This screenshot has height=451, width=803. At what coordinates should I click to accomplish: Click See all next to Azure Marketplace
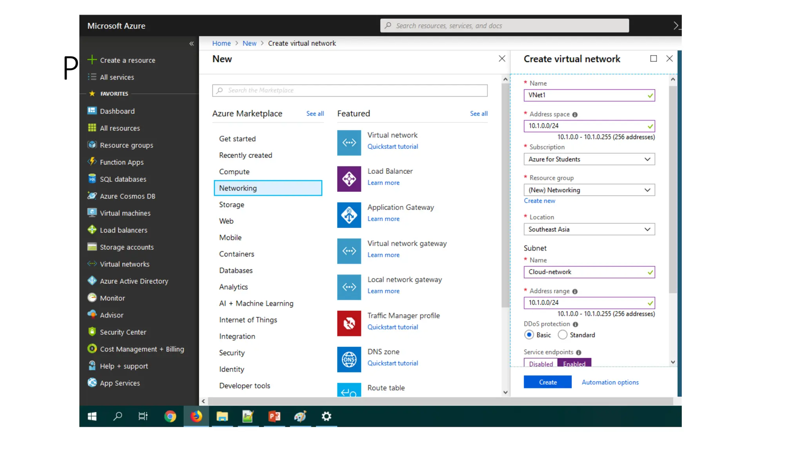click(x=315, y=113)
